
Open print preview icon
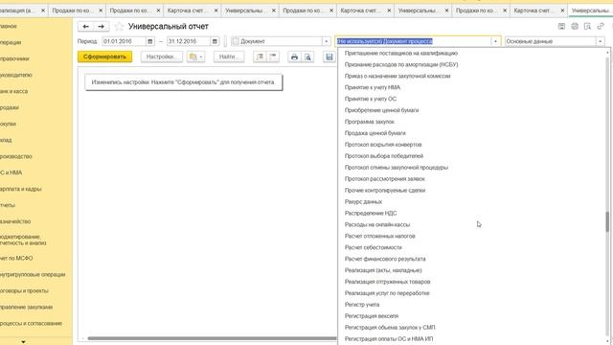coord(308,57)
